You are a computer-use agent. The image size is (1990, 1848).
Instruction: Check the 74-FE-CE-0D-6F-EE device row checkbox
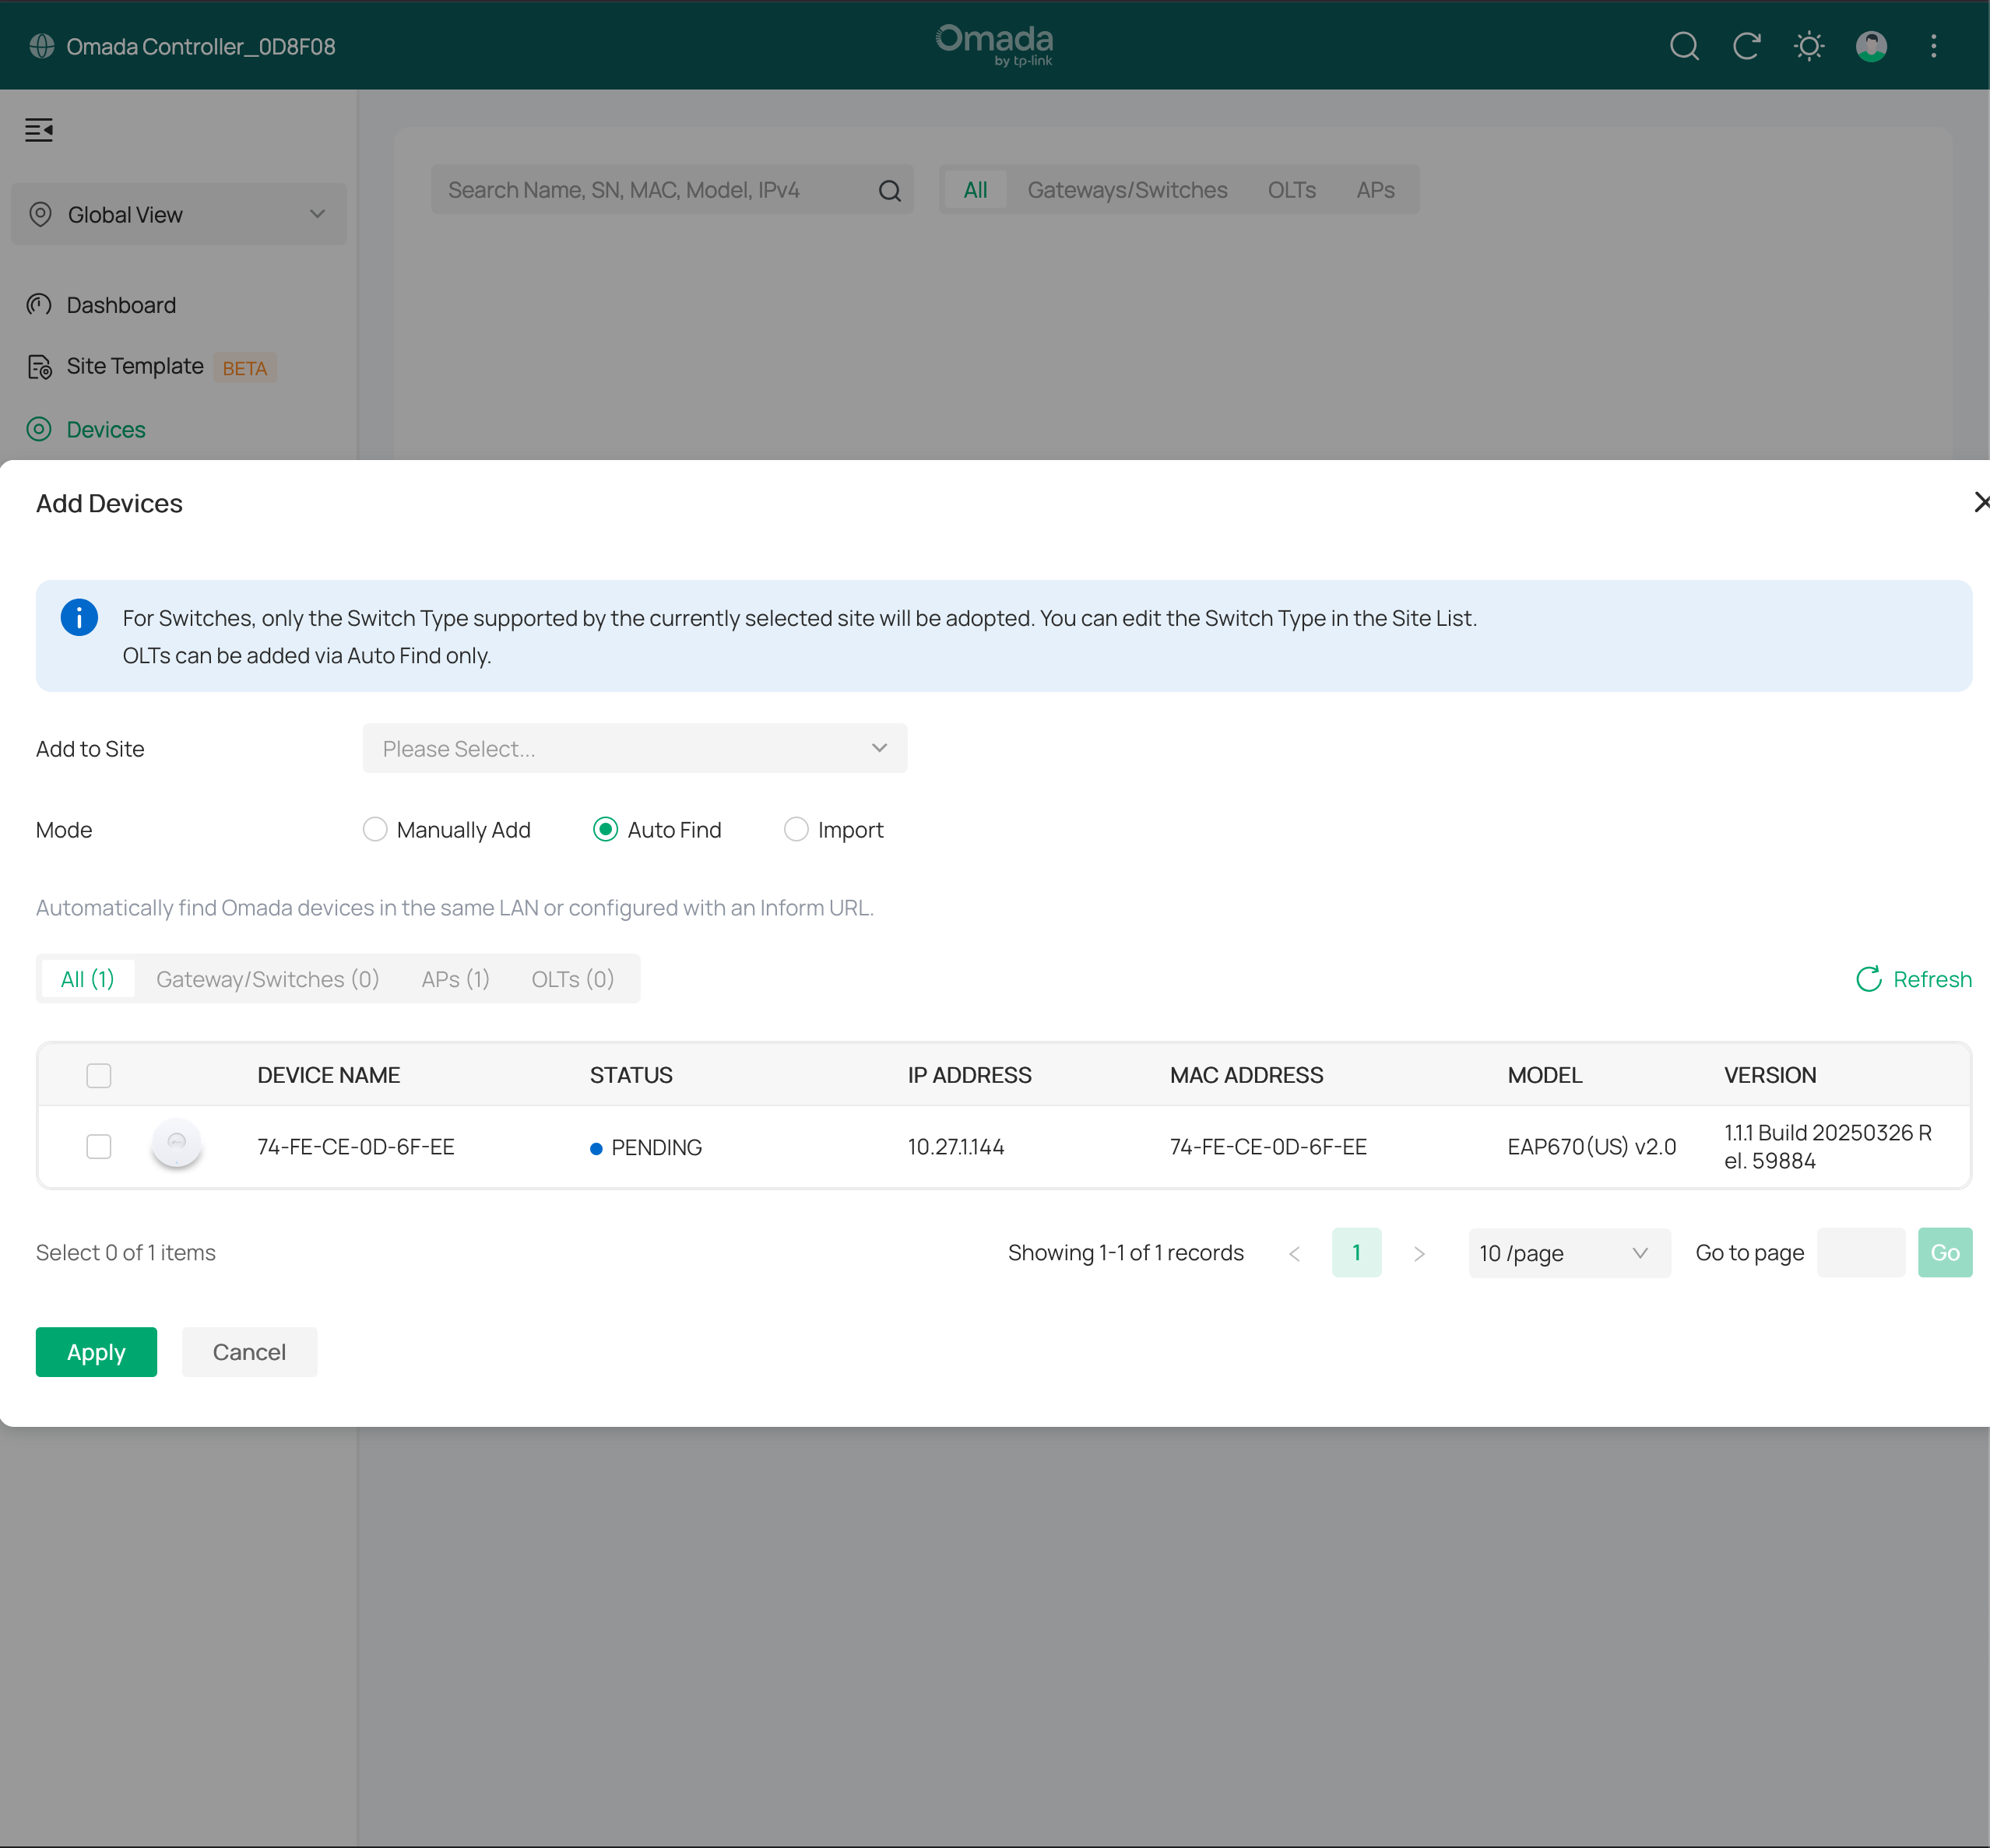pos(99,1146)
